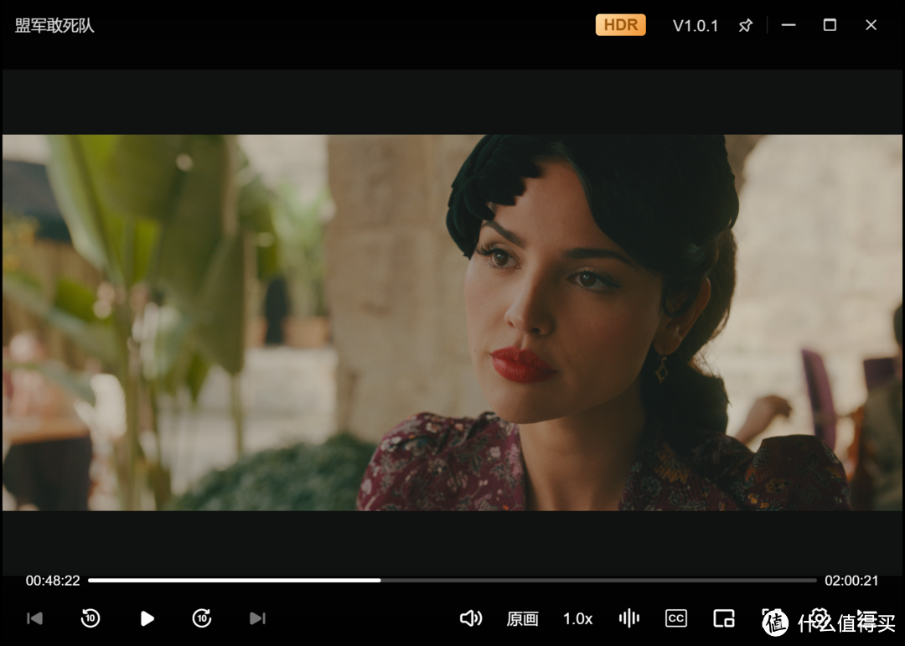
Task: Click the 02:00:21 total duration
Action: pyautogui.click(x=851, y=581)
